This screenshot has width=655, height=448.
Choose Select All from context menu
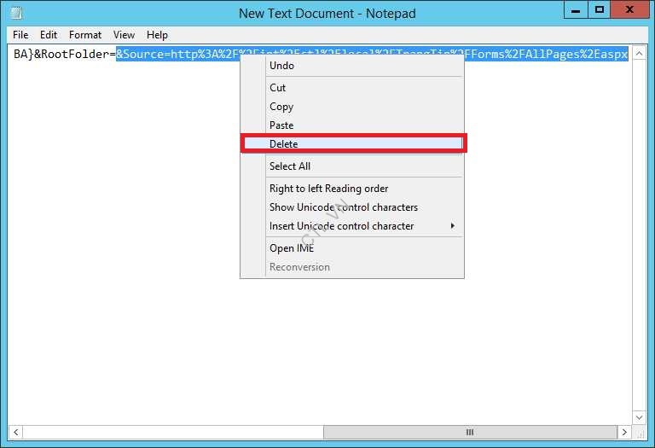tap(290, 166)
